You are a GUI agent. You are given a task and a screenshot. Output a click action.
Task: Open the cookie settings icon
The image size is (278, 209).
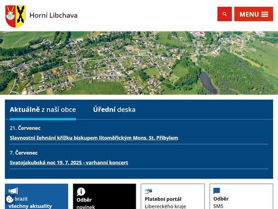(x=10, y=199)
